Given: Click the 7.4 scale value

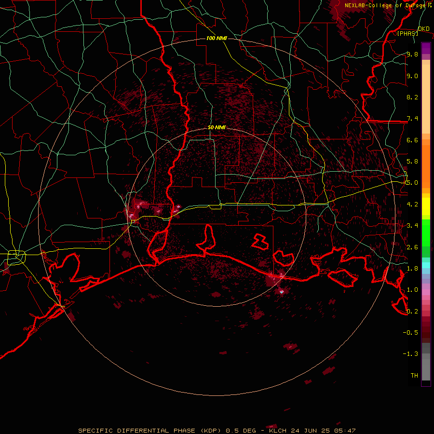Looking at the screenshot, I should click(412, 119).
